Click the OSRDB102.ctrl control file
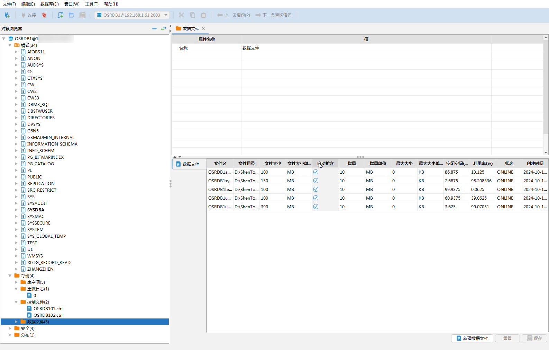The height and width of the screenshot is (350, 549). click(x=48, y=315)
